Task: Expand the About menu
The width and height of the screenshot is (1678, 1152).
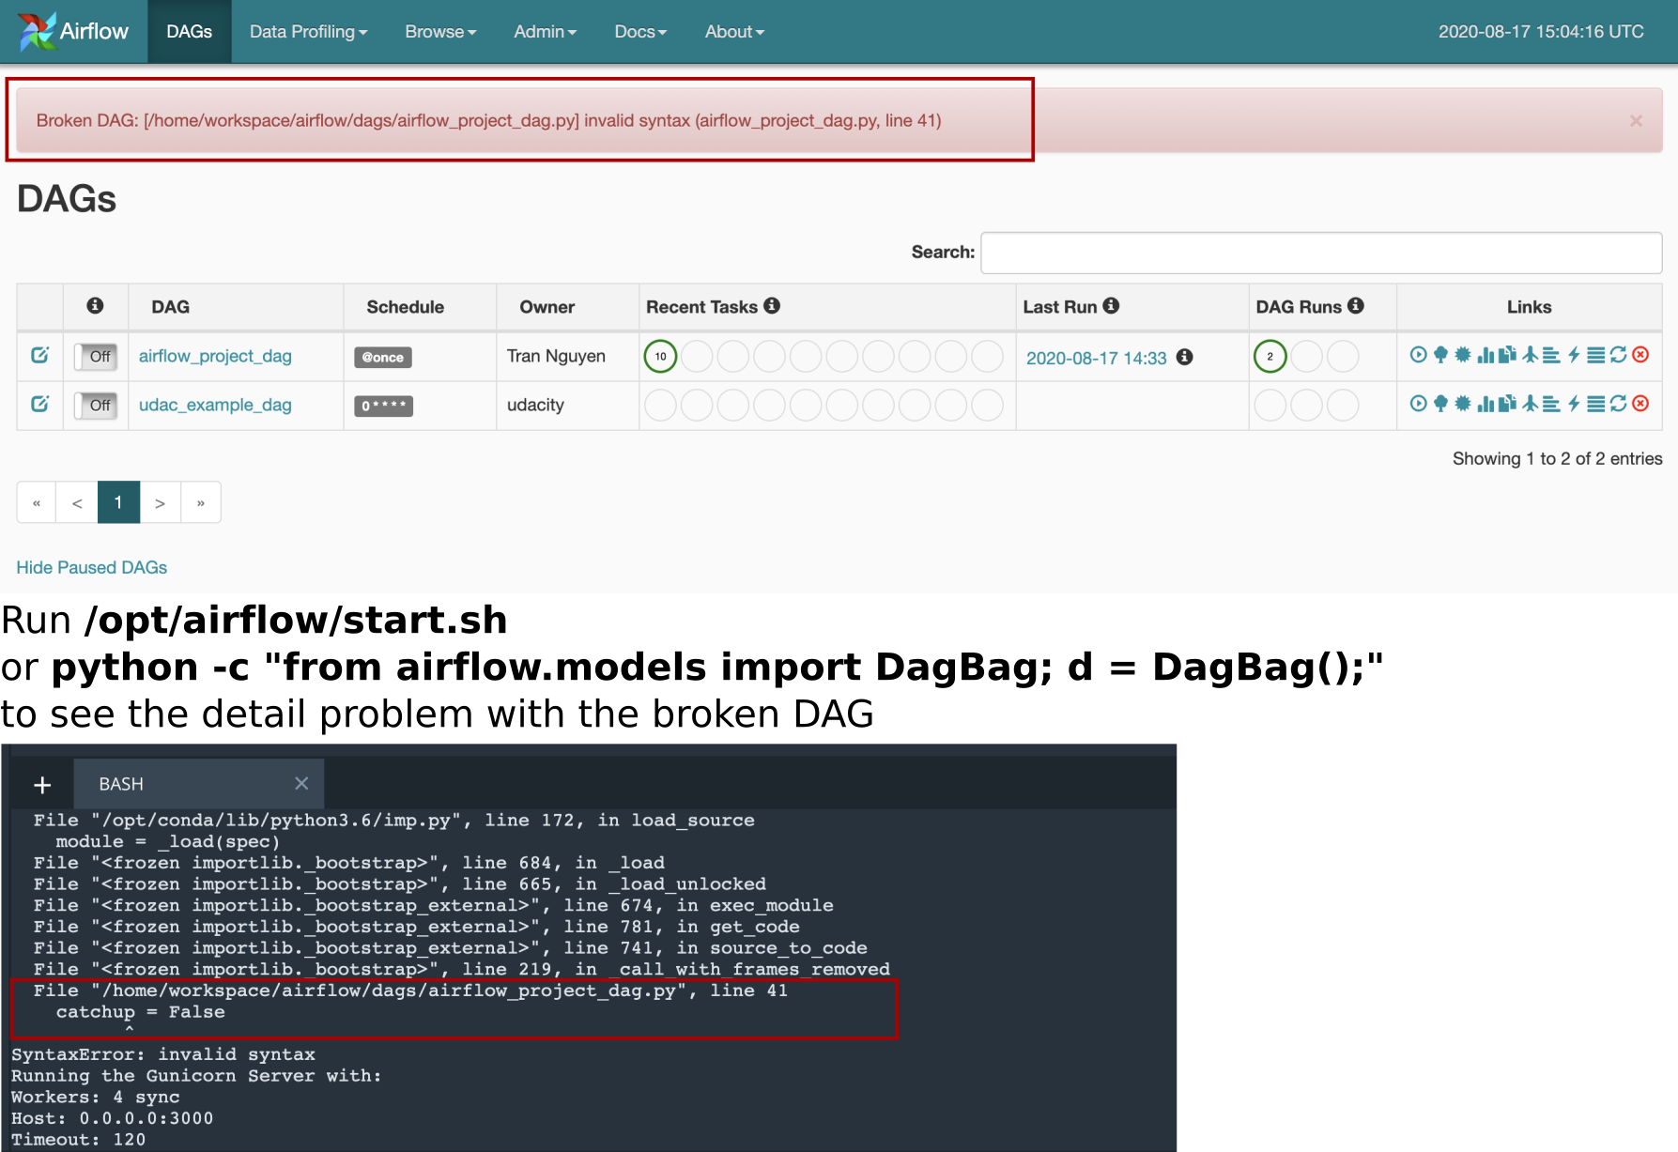Action: 734,31
